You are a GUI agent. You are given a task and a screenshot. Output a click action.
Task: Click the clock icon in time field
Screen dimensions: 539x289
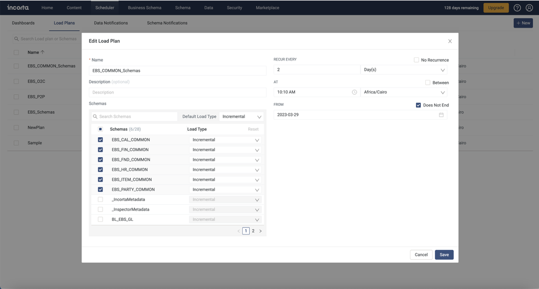pyautogui.click(x=354, y=92)
